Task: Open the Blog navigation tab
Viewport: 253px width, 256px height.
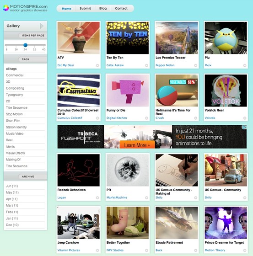Action: click(103, 8)
